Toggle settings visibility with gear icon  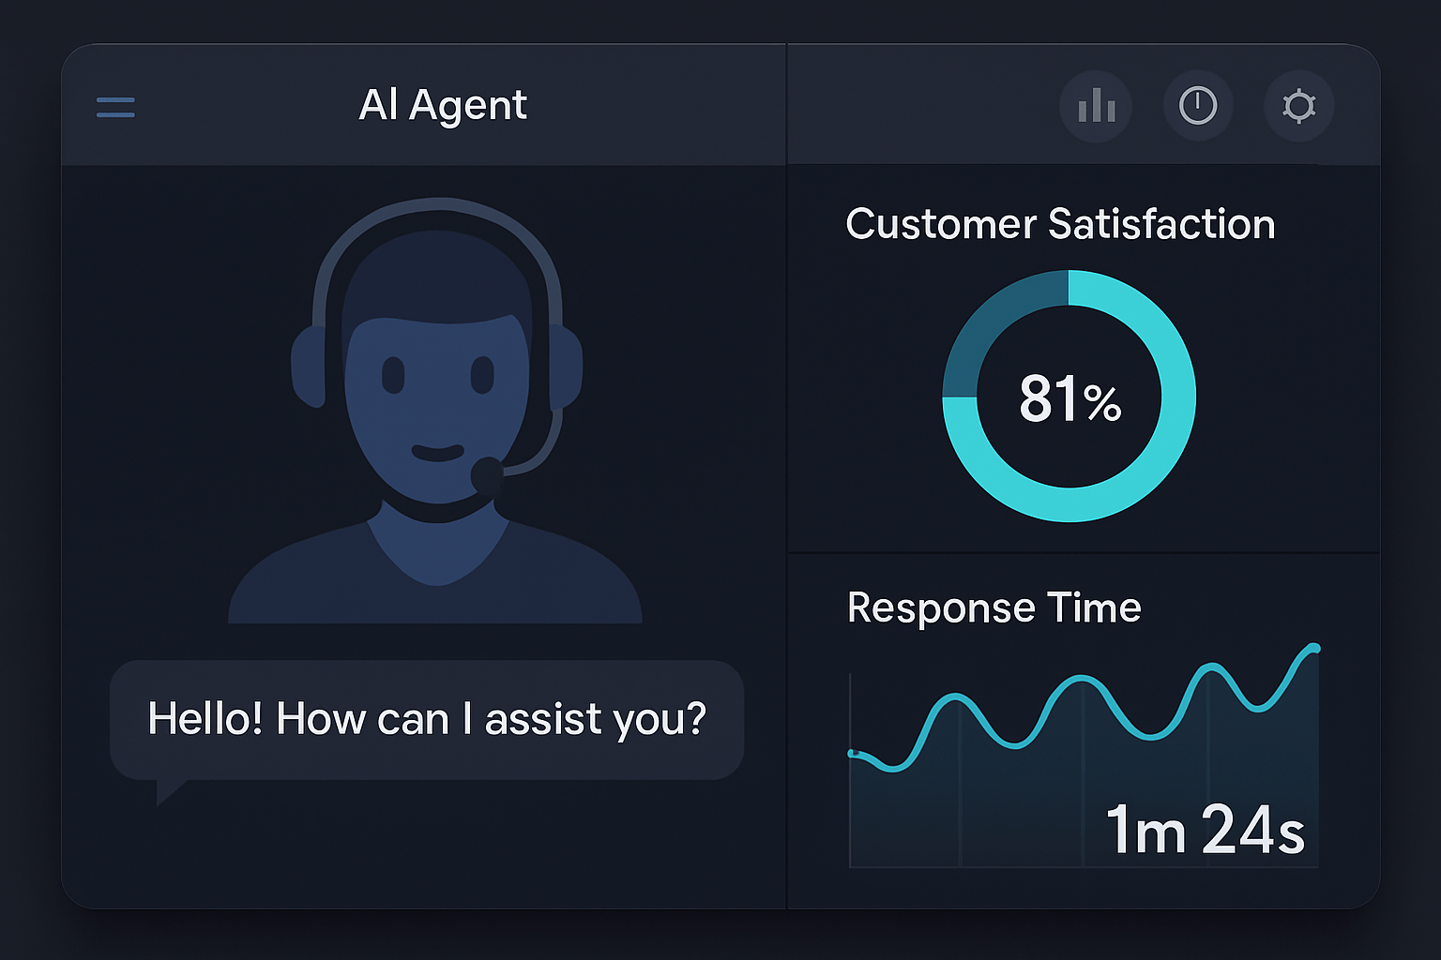click(x=1299, y=106)
